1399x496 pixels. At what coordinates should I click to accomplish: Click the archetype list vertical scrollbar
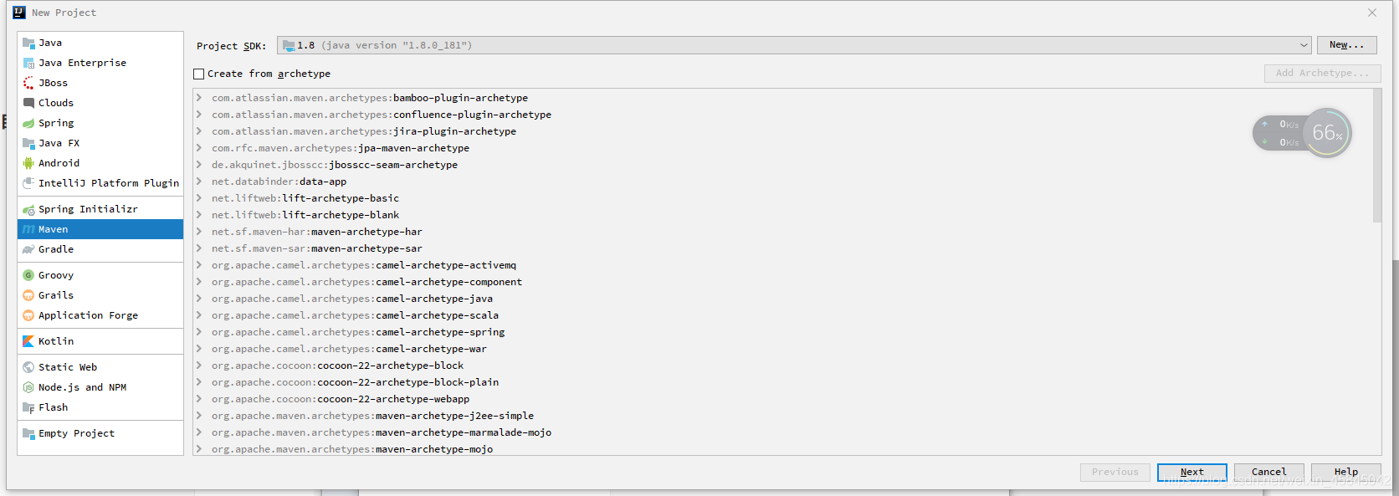pos(1377,156)
